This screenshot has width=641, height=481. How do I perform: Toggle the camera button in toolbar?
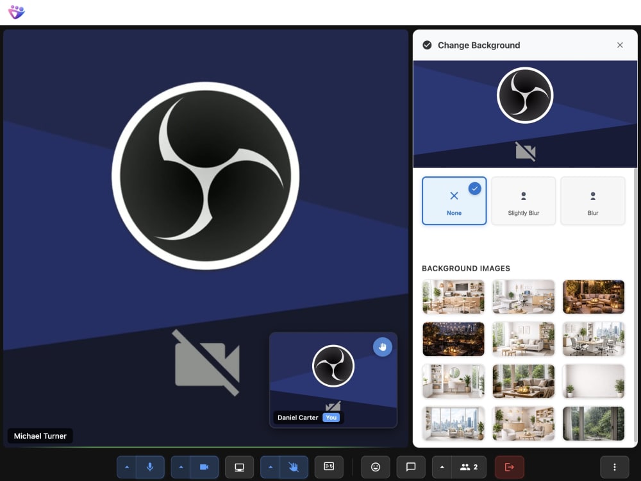click(204, 467)
